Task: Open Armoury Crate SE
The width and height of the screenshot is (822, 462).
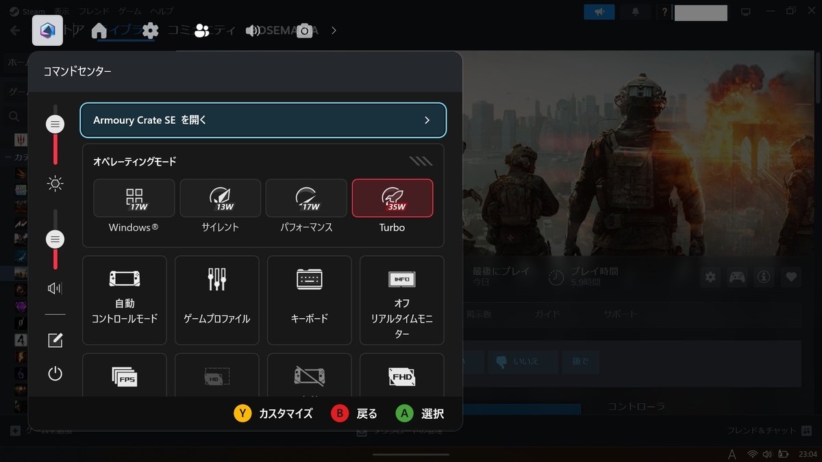Action: 263,120
